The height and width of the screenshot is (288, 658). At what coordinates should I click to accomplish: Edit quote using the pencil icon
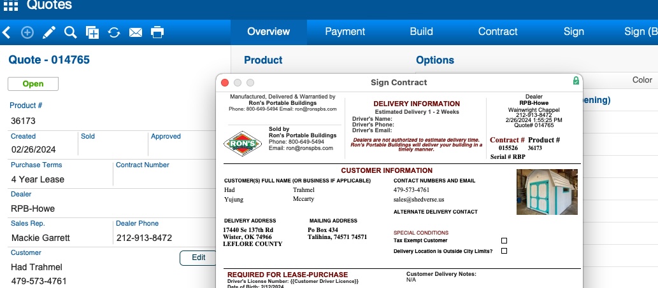49,32
